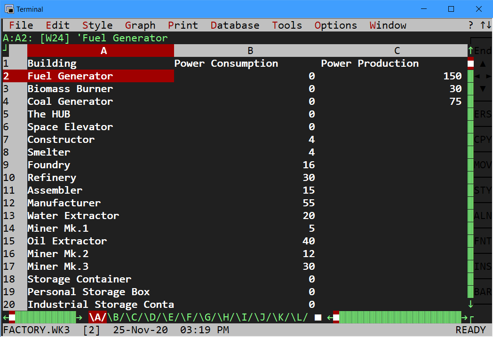
Task: Click the FNT font side button
Action: tap(483, 241)
